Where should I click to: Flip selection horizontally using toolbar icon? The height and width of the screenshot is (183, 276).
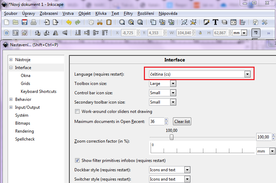click(x=55, y=33)
